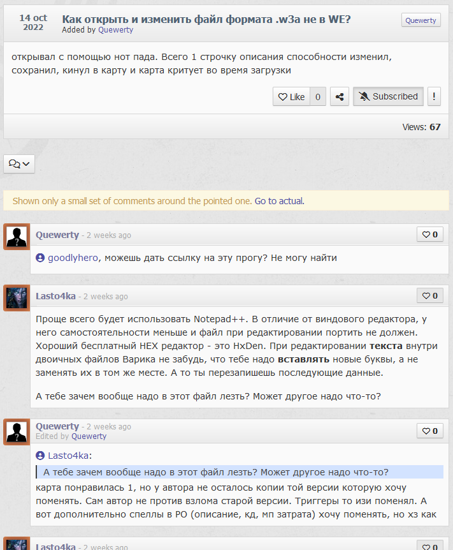453x550 pixels.
Task: Open the "Go to actual" link
Action: tap(278, 201)
